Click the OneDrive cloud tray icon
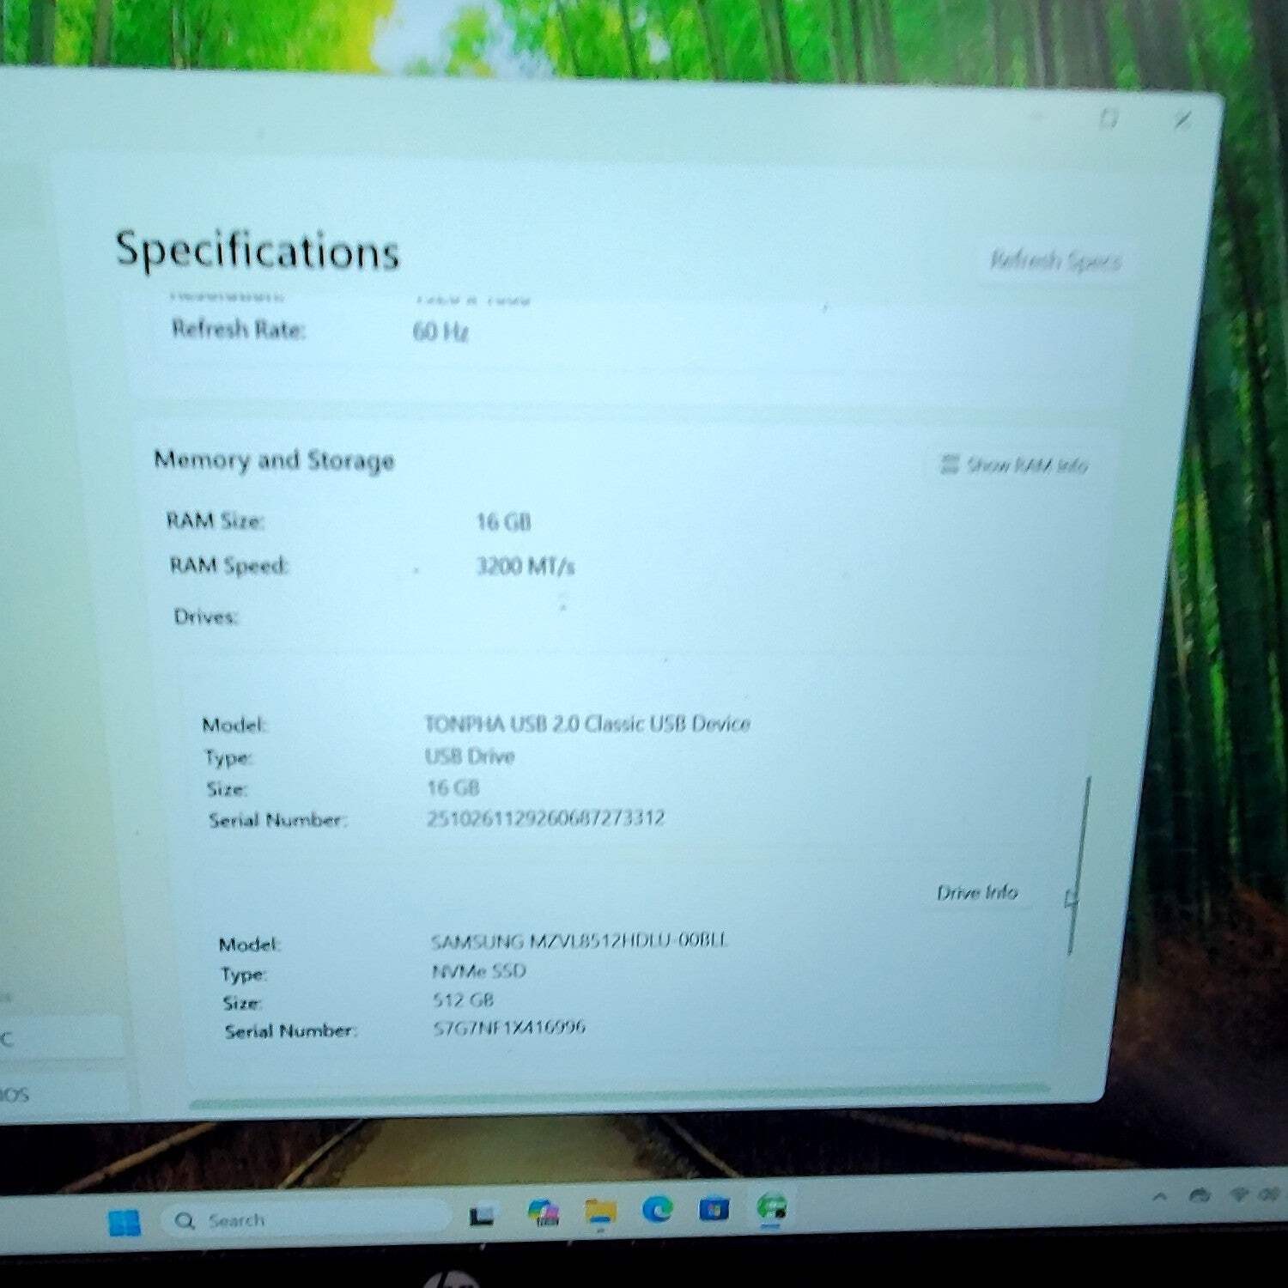 [1200, 1194]
